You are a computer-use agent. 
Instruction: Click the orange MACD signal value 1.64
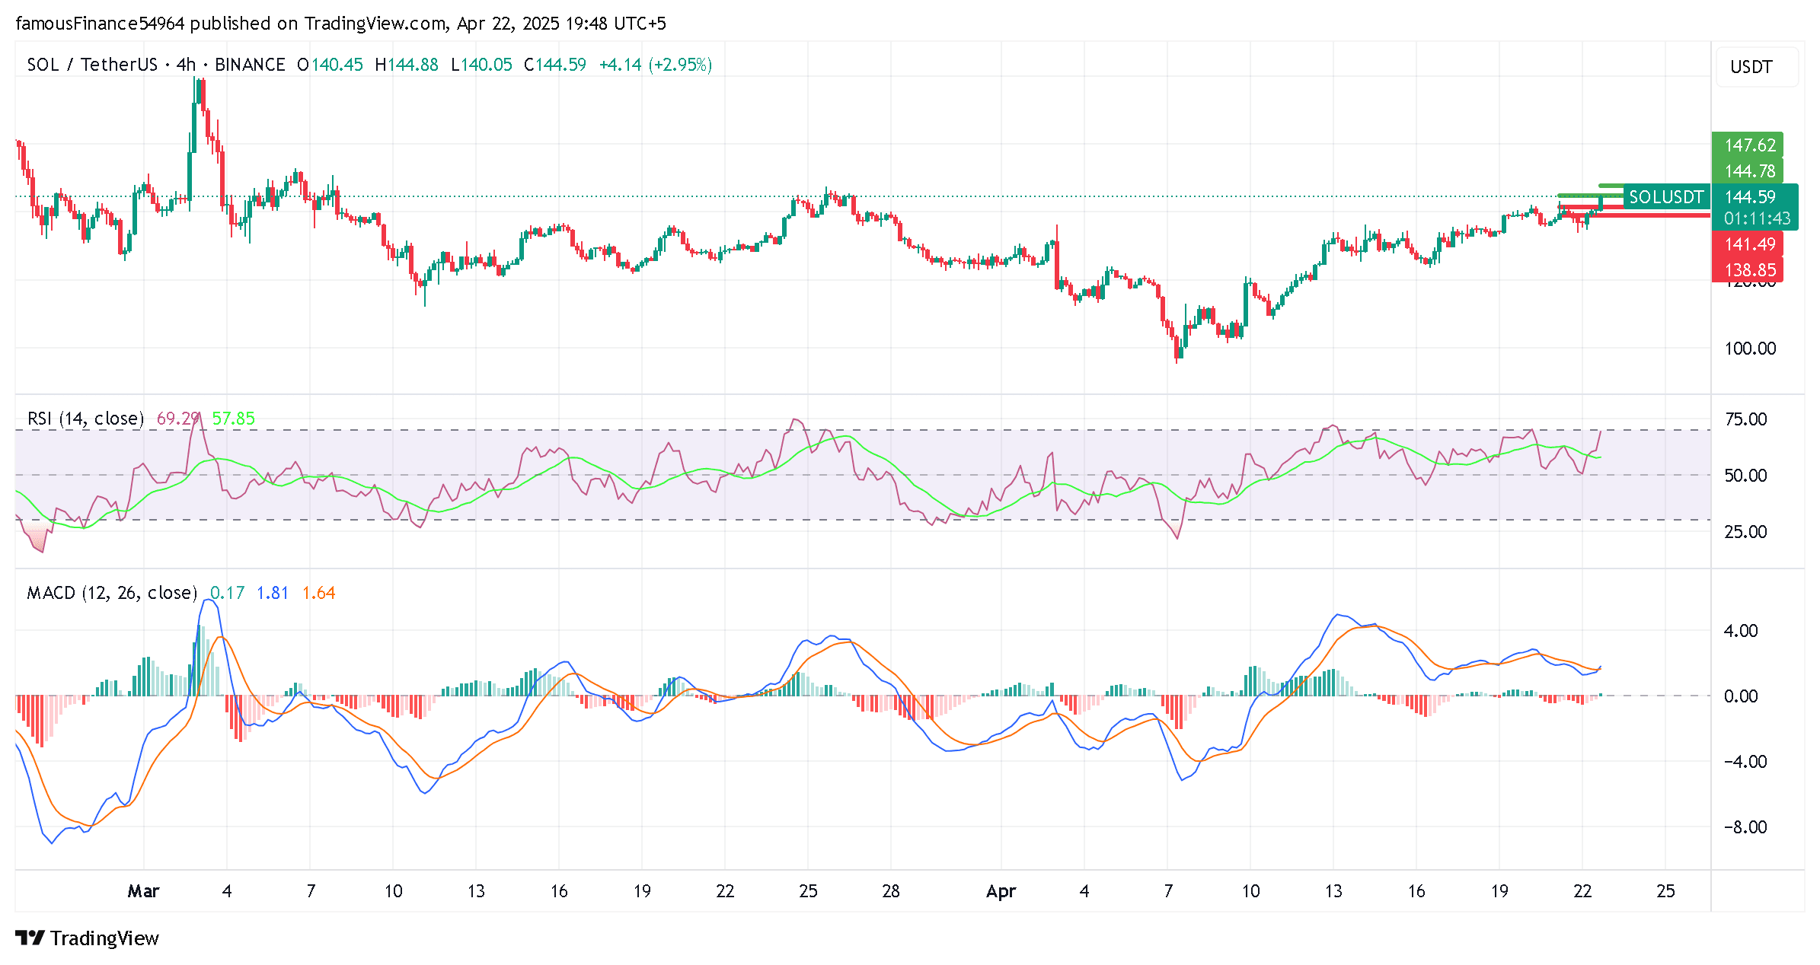tap(318, 593)
